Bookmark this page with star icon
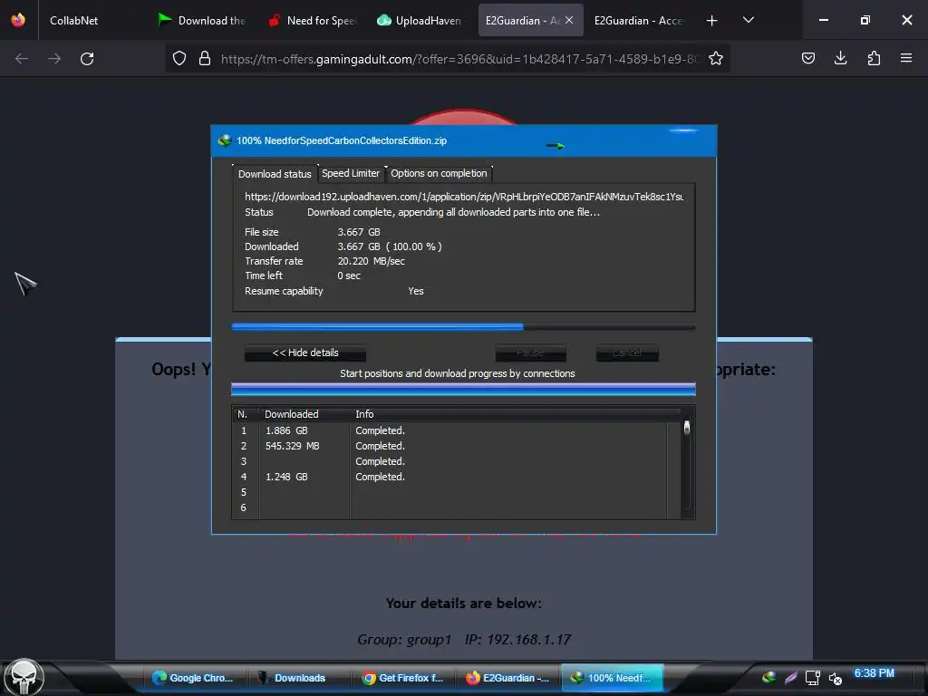The image size is (928, 696). coord(716,58)
